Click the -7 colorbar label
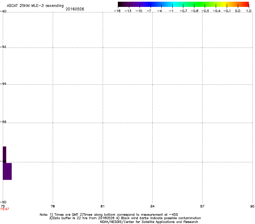 (149, 11)
